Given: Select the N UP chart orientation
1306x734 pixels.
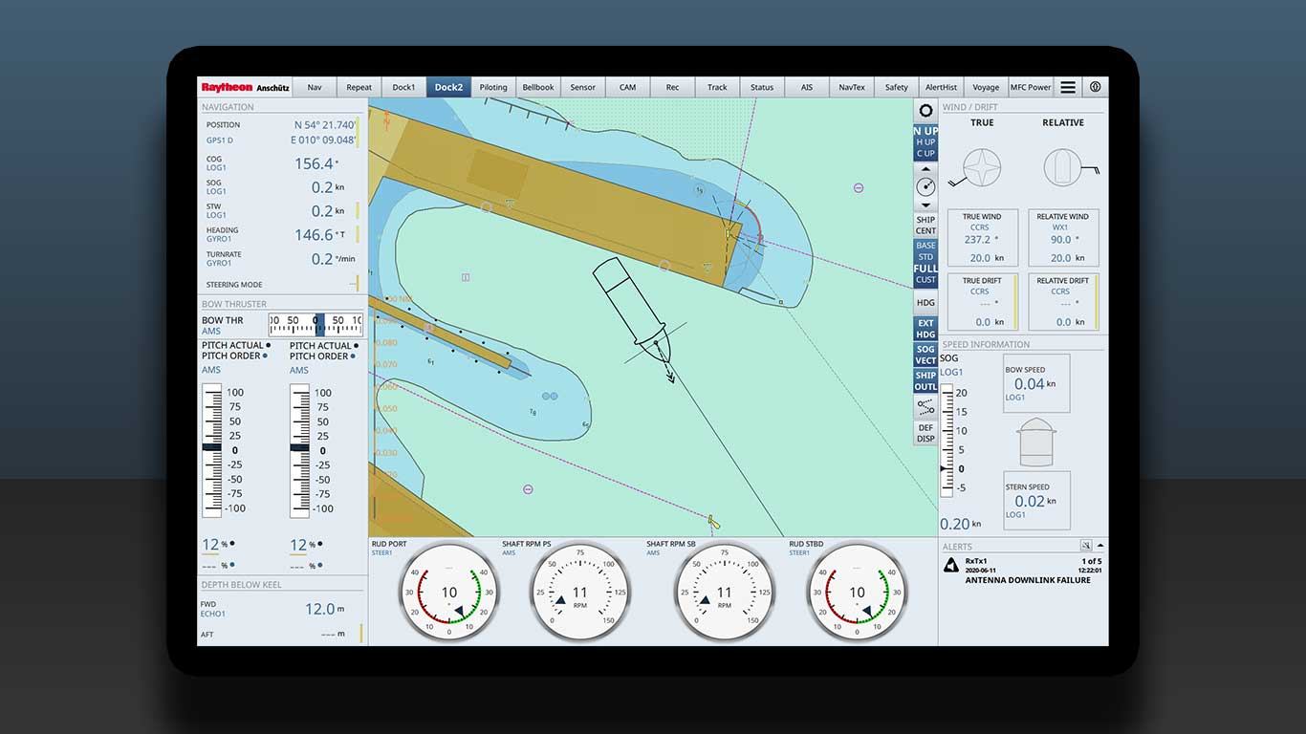Looking at the screenshot, I should (x=925, y=131).
